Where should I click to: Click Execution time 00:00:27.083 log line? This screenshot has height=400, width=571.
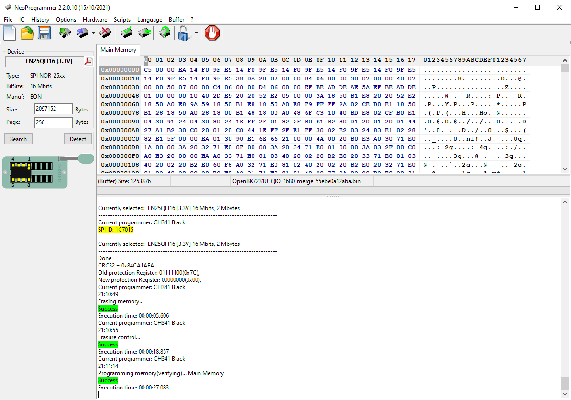tap(133, 387)
